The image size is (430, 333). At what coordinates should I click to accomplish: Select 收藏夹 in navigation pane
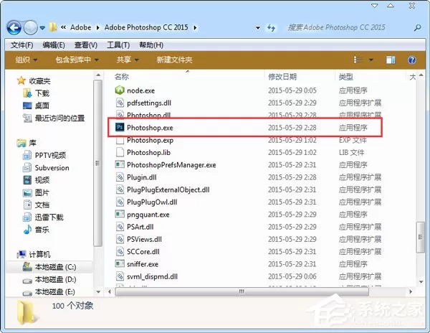click(39, 81)
